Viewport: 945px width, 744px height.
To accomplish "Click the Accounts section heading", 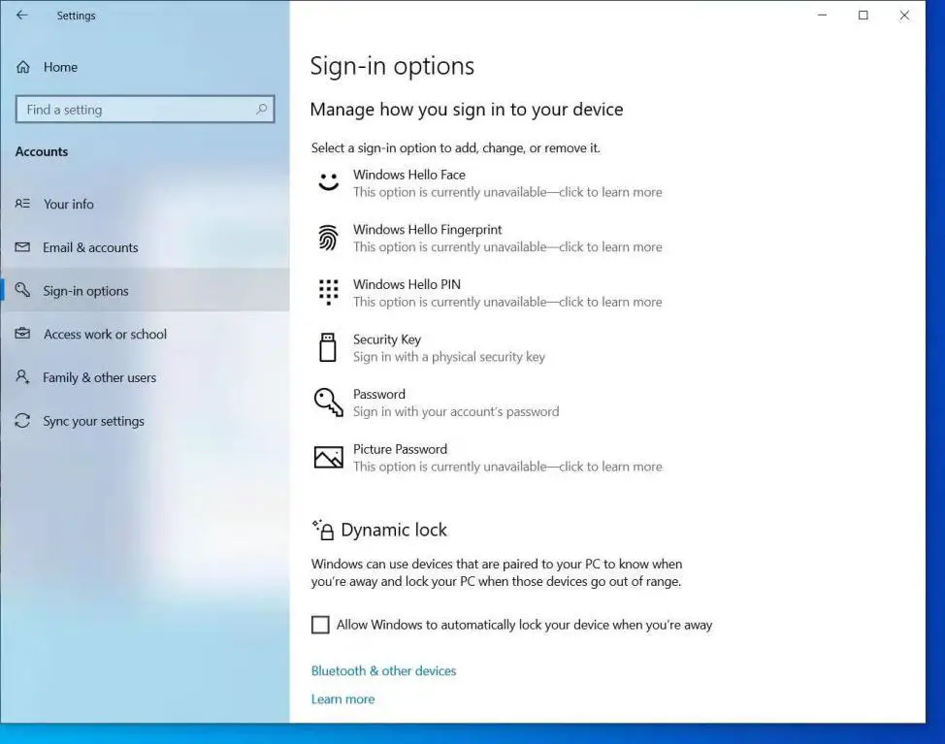I will pos(42,151).
